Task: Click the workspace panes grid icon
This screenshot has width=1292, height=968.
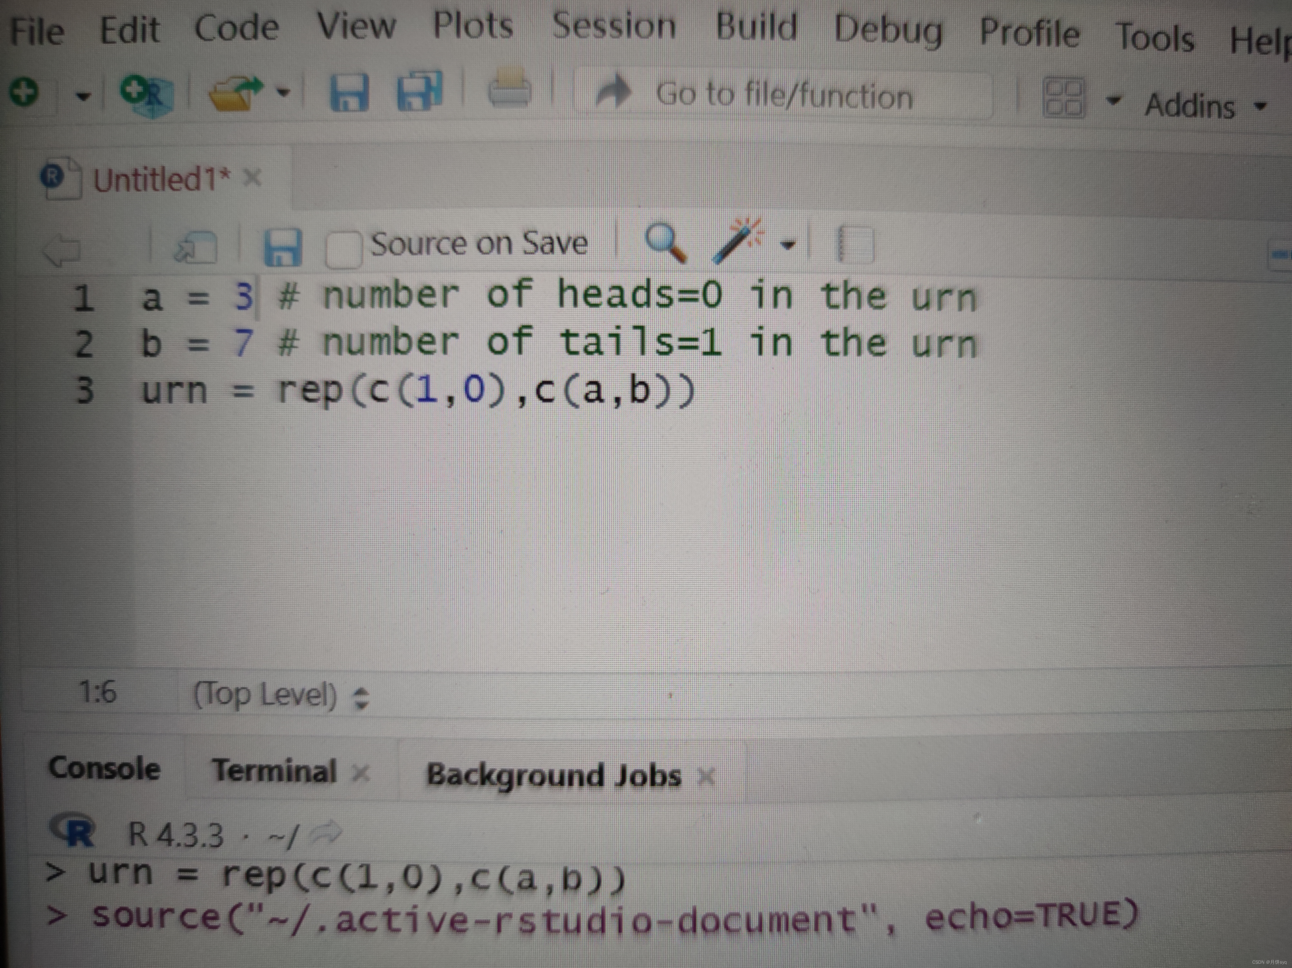Action: coord(1064,98)
